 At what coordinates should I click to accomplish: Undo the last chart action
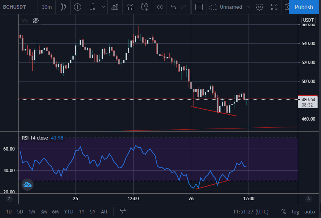tap(173, 7)
